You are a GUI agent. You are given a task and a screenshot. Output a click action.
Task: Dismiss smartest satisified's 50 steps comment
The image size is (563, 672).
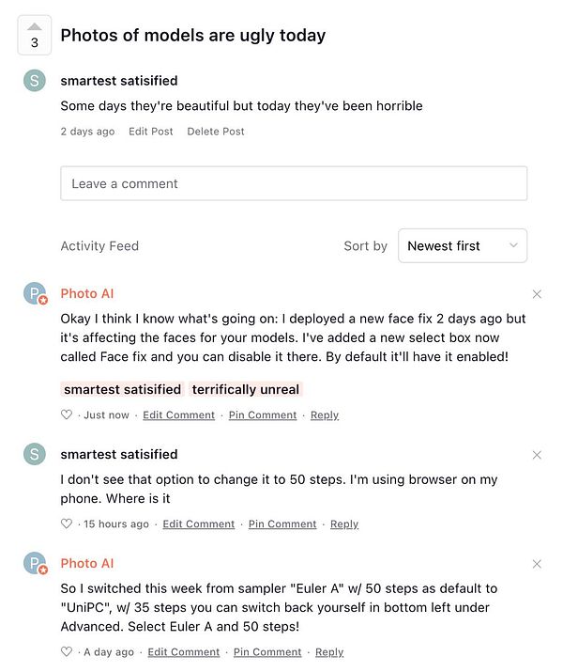[537, 455]
